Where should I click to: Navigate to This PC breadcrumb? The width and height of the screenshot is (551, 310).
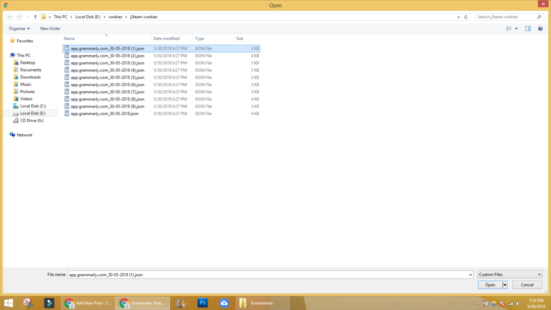point(60,17)
